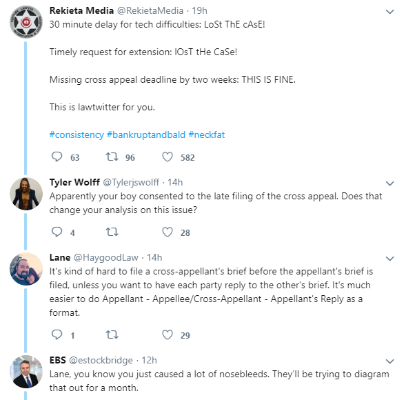Follow the #neckfat hashtag link
The image size is (406, 400).
click(206, 134)
